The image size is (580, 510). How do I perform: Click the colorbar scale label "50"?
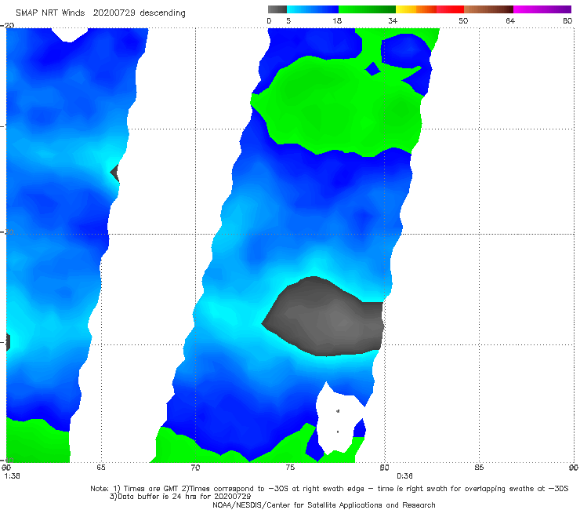click(463, 21)
